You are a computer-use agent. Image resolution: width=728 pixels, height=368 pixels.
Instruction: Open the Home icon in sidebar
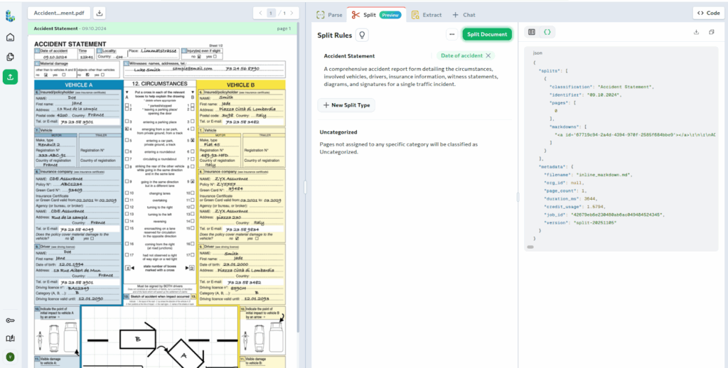pos(10,37)
